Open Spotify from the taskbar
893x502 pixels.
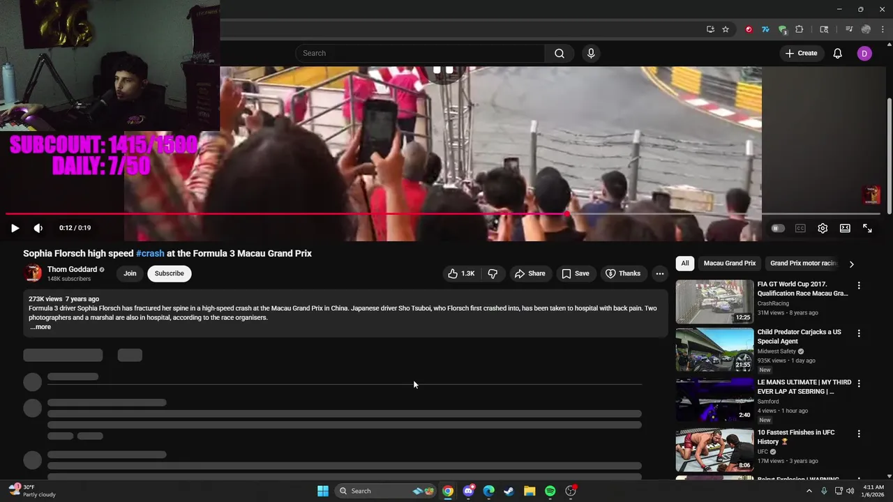(550, 491)
